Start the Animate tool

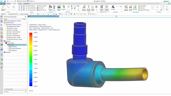click(113, 7)
